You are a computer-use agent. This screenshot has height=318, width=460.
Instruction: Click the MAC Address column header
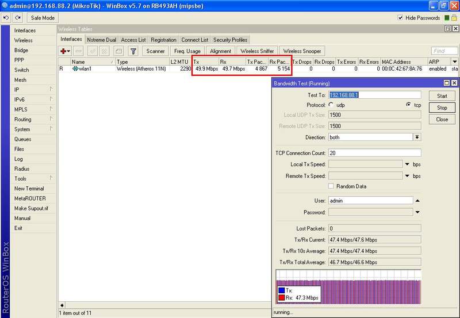tap(404, 62)
